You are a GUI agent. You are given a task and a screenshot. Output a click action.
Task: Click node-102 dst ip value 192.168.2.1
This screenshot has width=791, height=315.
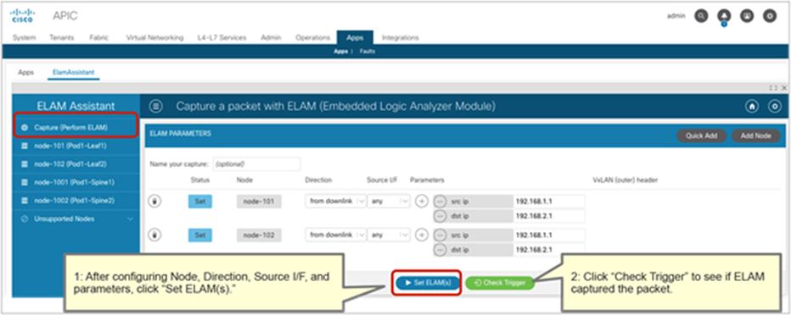[549, 250]
